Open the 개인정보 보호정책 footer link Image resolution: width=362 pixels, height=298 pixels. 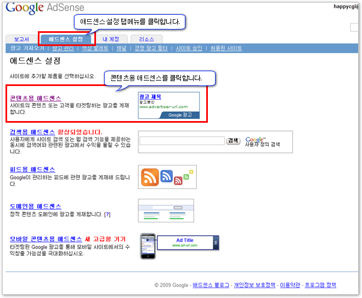pos(254,285)
